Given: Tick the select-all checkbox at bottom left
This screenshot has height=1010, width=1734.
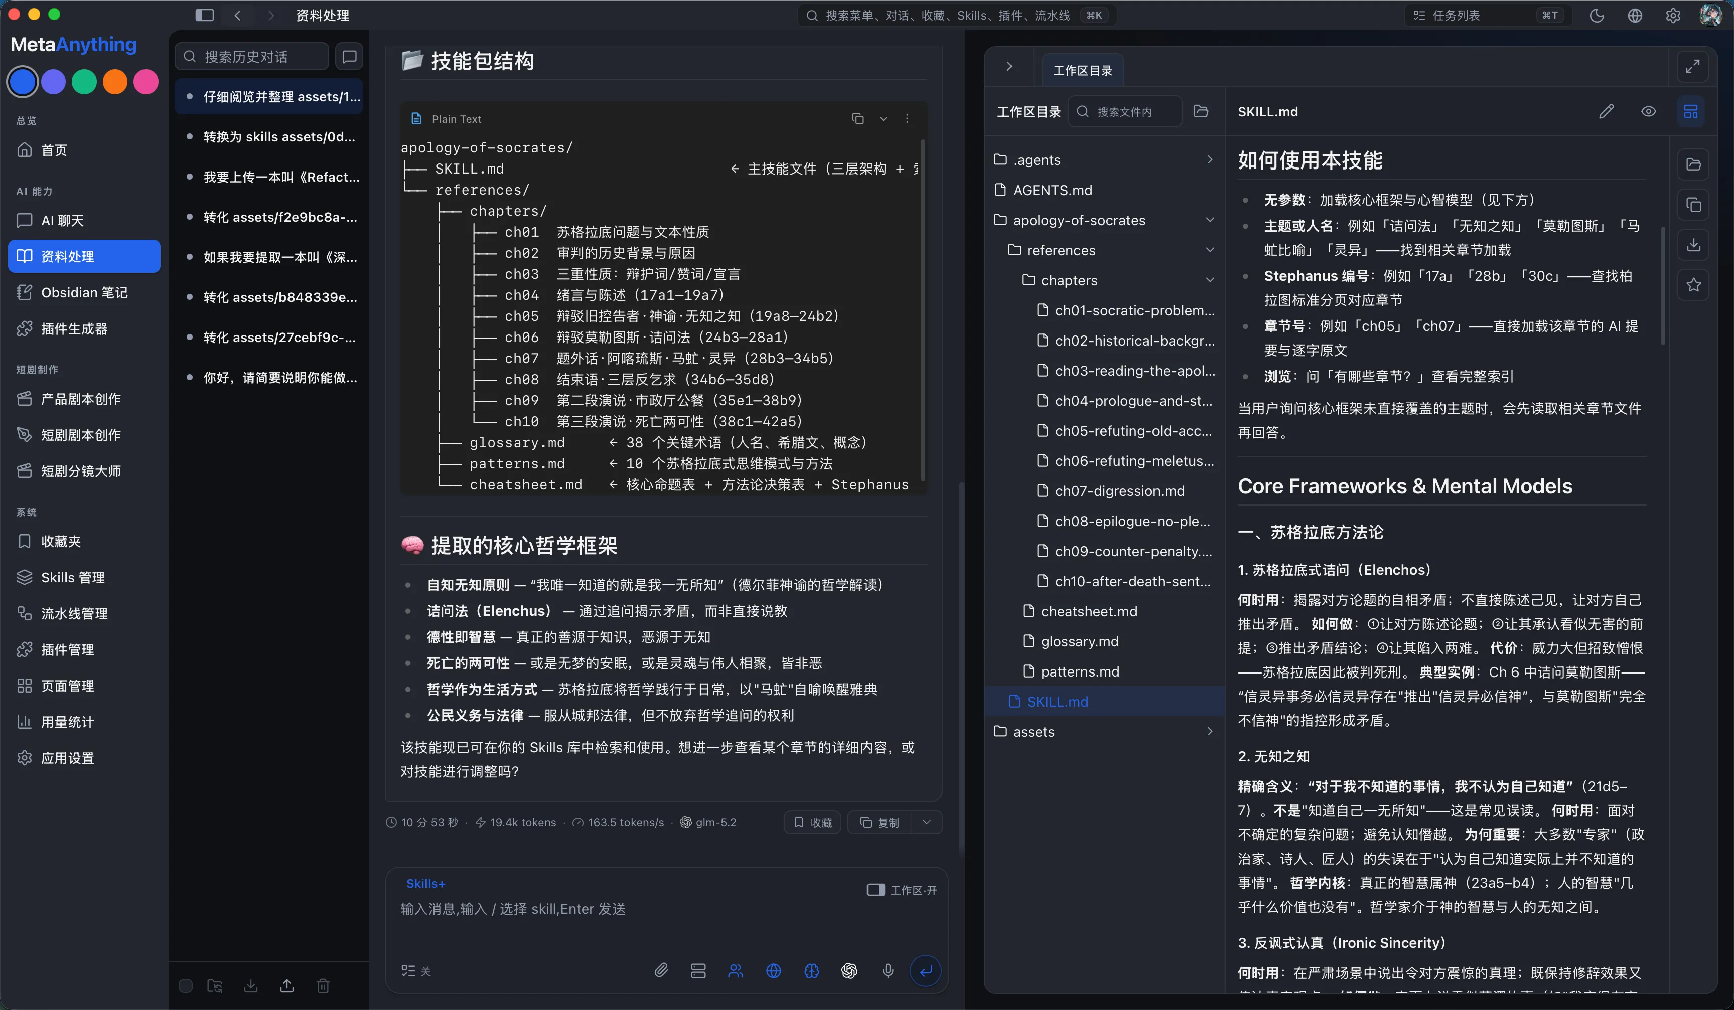Looking at the screenshot, I should pyautogui.click(x=186, y=986).
